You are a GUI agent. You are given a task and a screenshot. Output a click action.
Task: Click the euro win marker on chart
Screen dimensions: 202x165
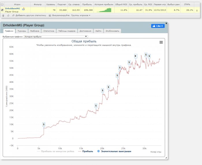click(x=135, y=56)
